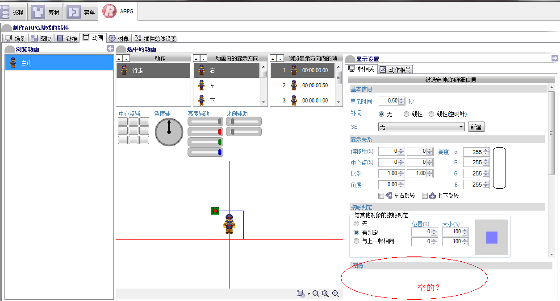Add a new action with 动作 plus button
This screenshot has height=301, width=560.
(x=119, y=59)
